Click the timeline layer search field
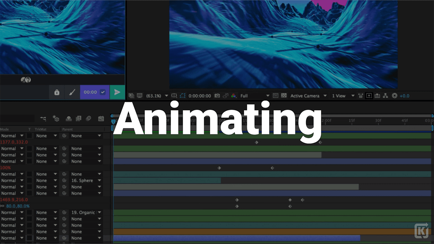 17,119
